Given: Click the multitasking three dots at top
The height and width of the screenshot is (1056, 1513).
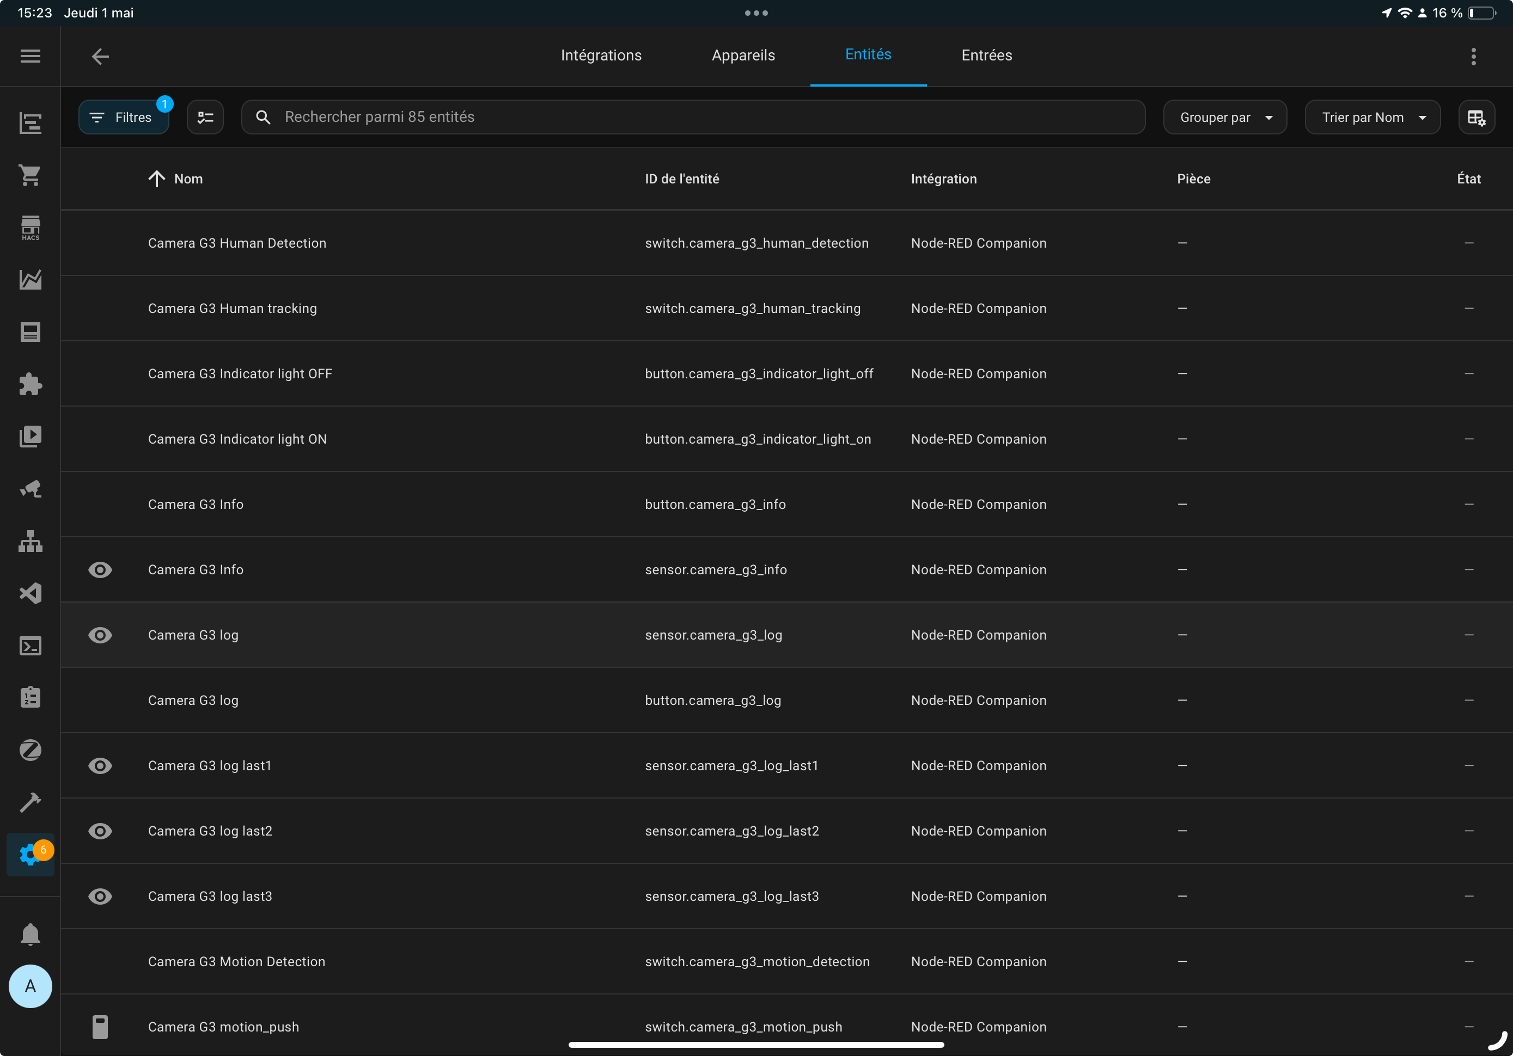Looking at the screenshot, I should click(756, 13).
